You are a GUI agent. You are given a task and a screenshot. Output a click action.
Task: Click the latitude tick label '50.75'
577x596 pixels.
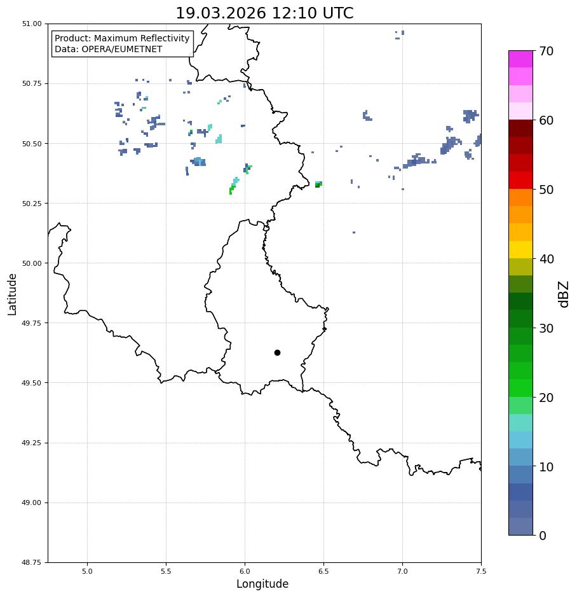(32, 83)
